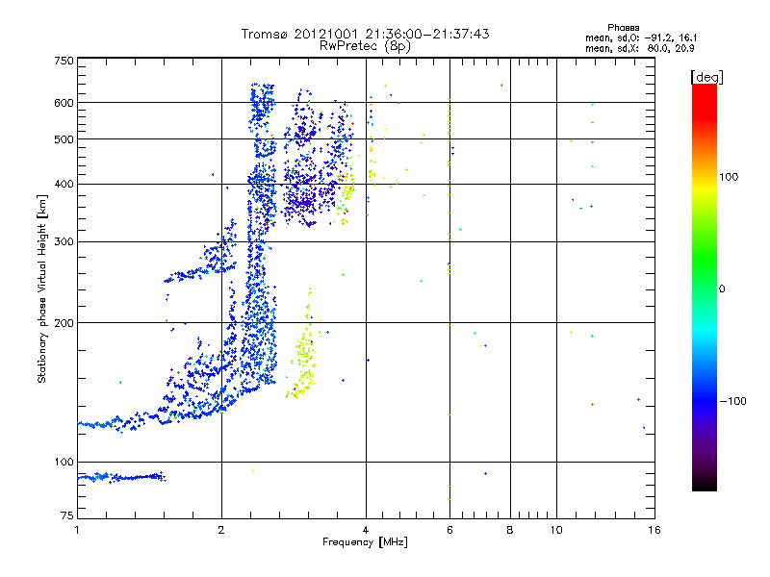Viewport: 770px width, 577px height.
Task: Click the x-axis tick label '6'
Action: point(449,530)
